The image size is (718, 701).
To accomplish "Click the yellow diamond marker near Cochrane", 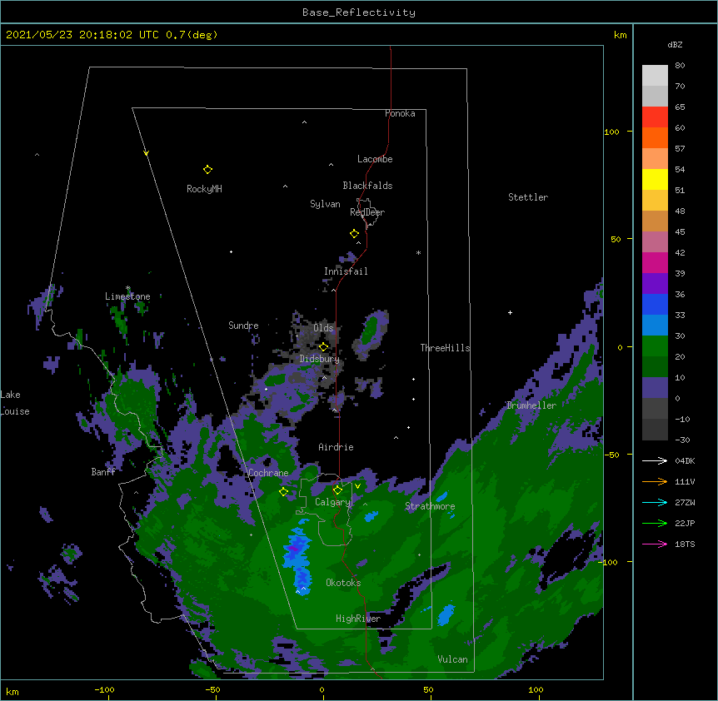I will coord(283,491).
